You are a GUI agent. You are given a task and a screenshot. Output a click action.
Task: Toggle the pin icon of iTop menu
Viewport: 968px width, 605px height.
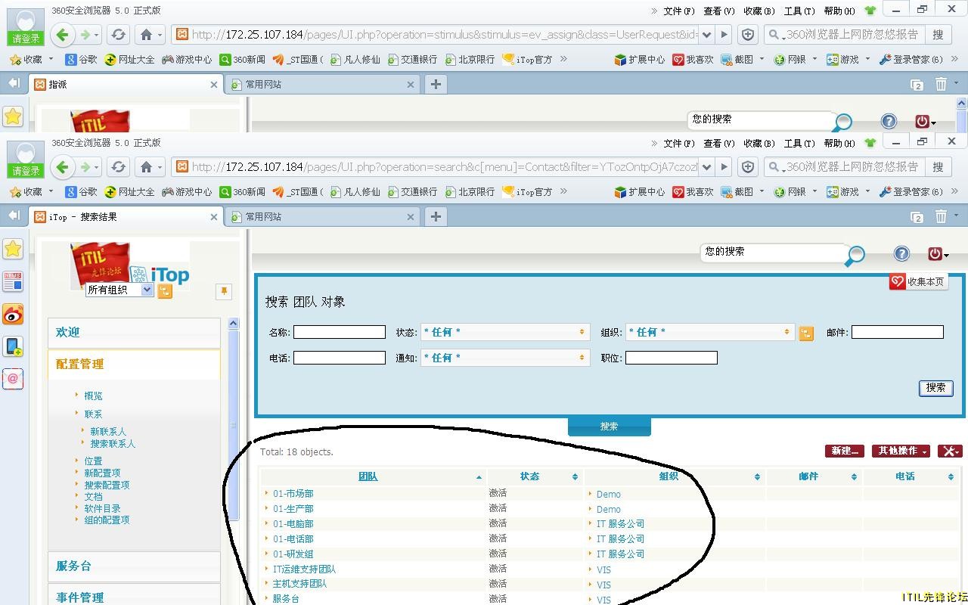click(x=223, y=291)
